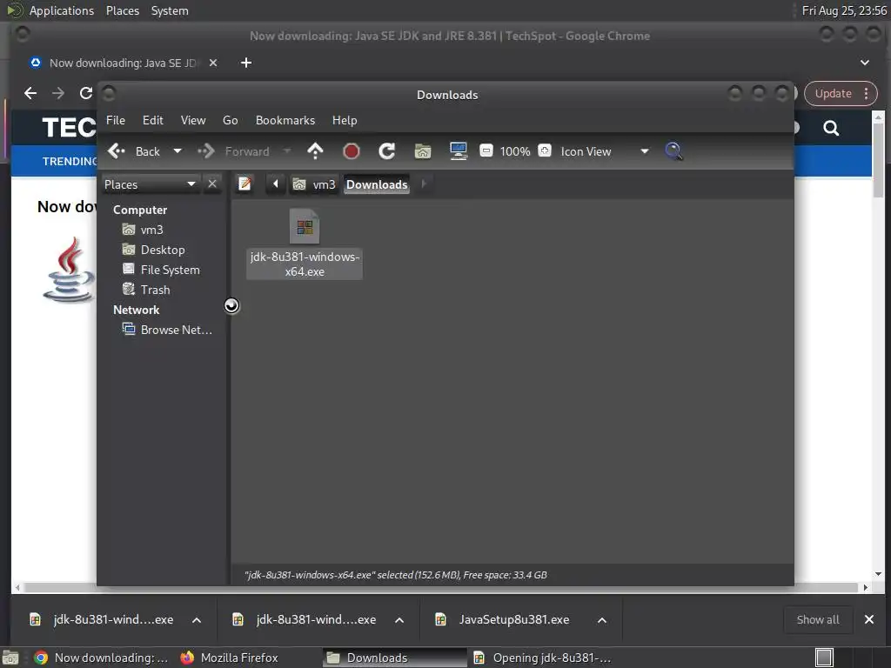Open the Bookmarks menu

click(x=285, y=120)
